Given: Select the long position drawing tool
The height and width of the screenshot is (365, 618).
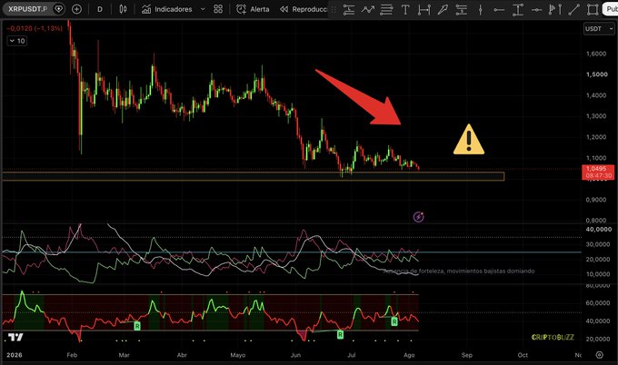Looking at the screenshot, I should 348,9.
